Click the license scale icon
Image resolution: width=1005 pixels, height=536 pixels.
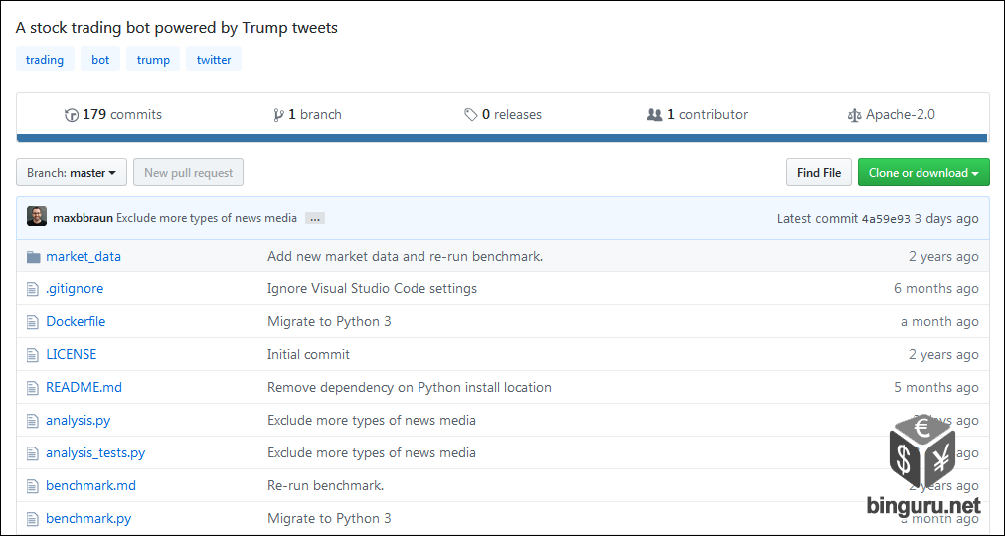click(x=854, y=115)
